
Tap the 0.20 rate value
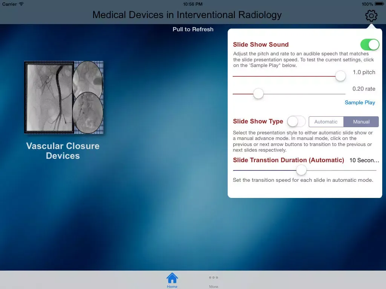[364, 89]
